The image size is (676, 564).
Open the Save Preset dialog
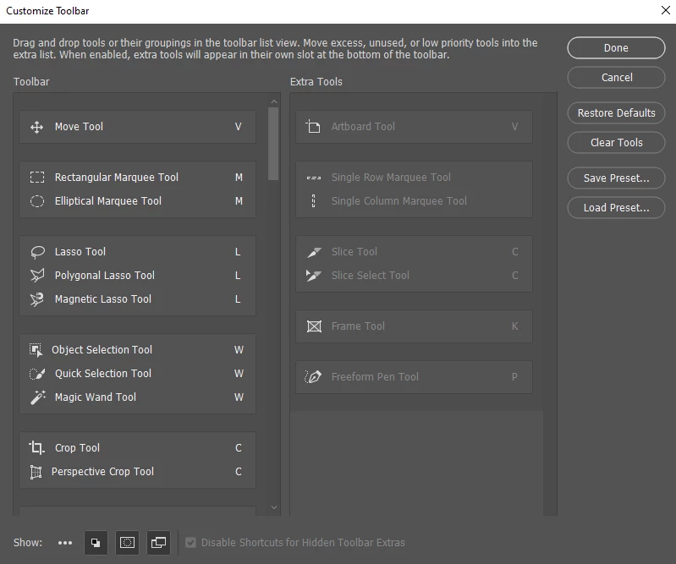pyautogui.click(x=616, y=178)
